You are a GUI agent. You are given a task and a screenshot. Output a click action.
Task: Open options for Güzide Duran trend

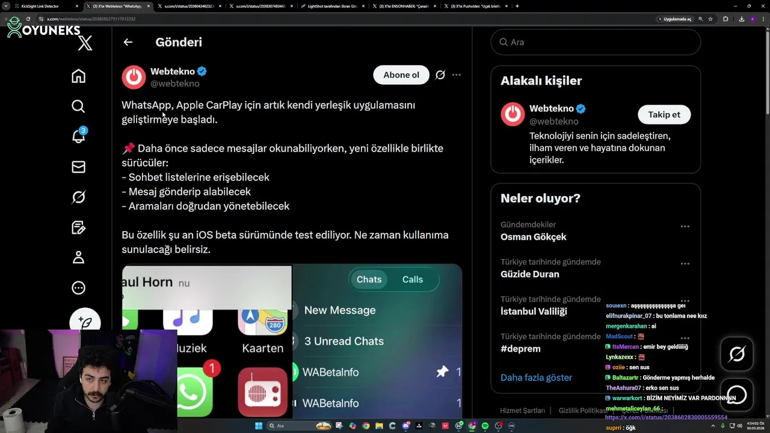click(685, 264)
